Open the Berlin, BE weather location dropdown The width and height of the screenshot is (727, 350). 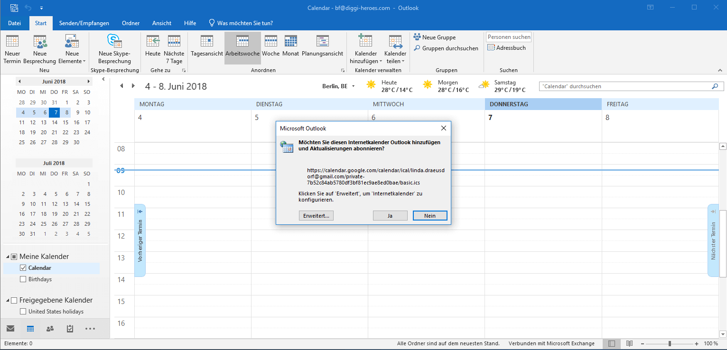coord(354,86)
